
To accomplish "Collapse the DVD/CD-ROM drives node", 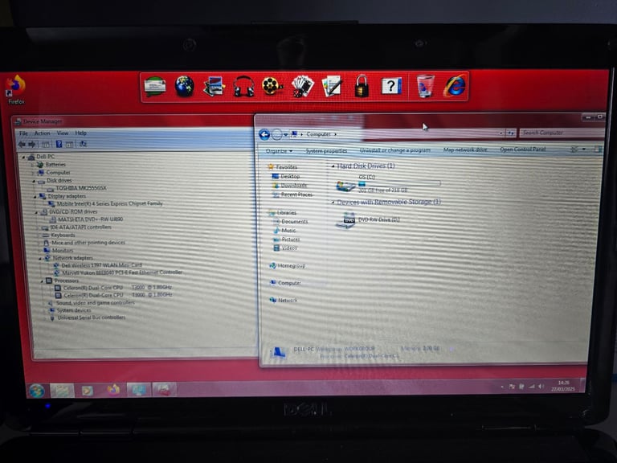I will coord(36,212).
